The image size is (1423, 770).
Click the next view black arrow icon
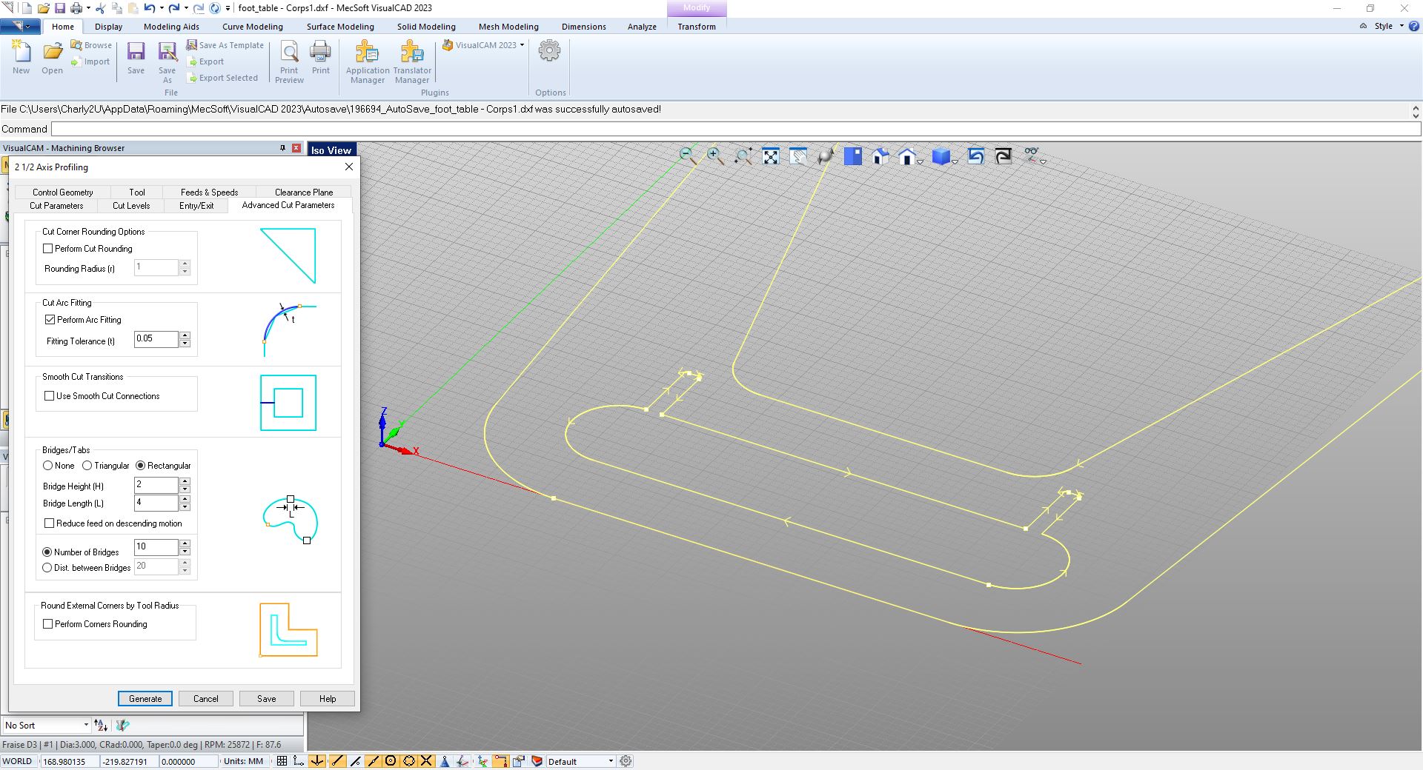pyautogui.click(x=1004, y=156)
